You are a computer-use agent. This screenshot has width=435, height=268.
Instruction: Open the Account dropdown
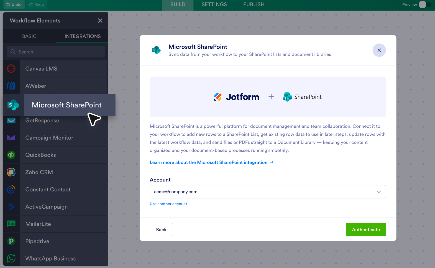268,192
